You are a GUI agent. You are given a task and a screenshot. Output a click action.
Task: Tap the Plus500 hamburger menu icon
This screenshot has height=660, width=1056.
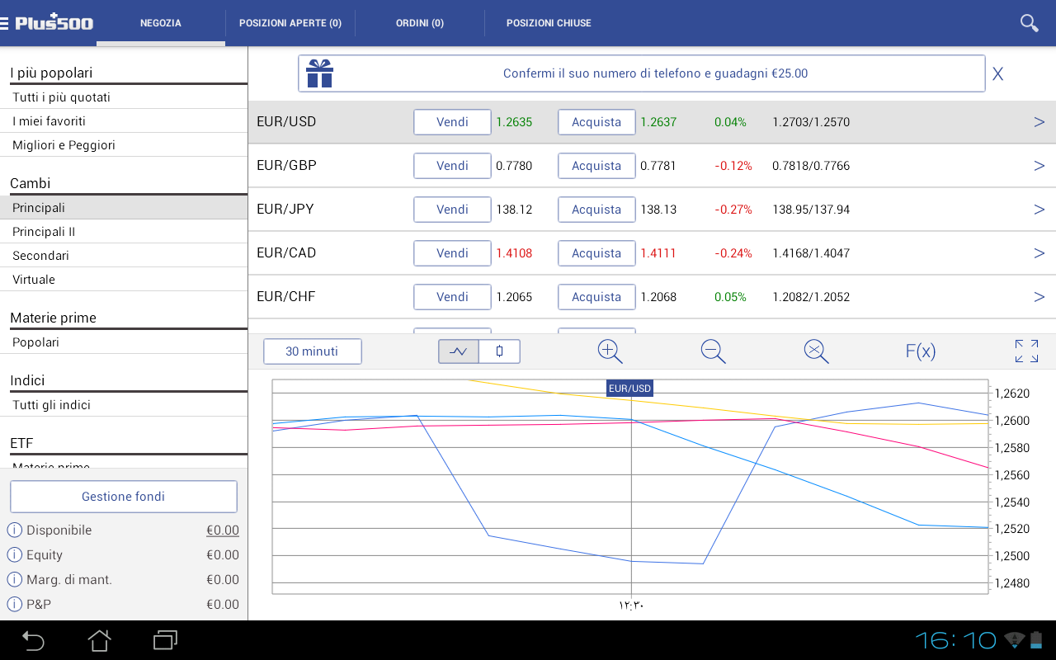pyautogui.click(x=7, y=23)
